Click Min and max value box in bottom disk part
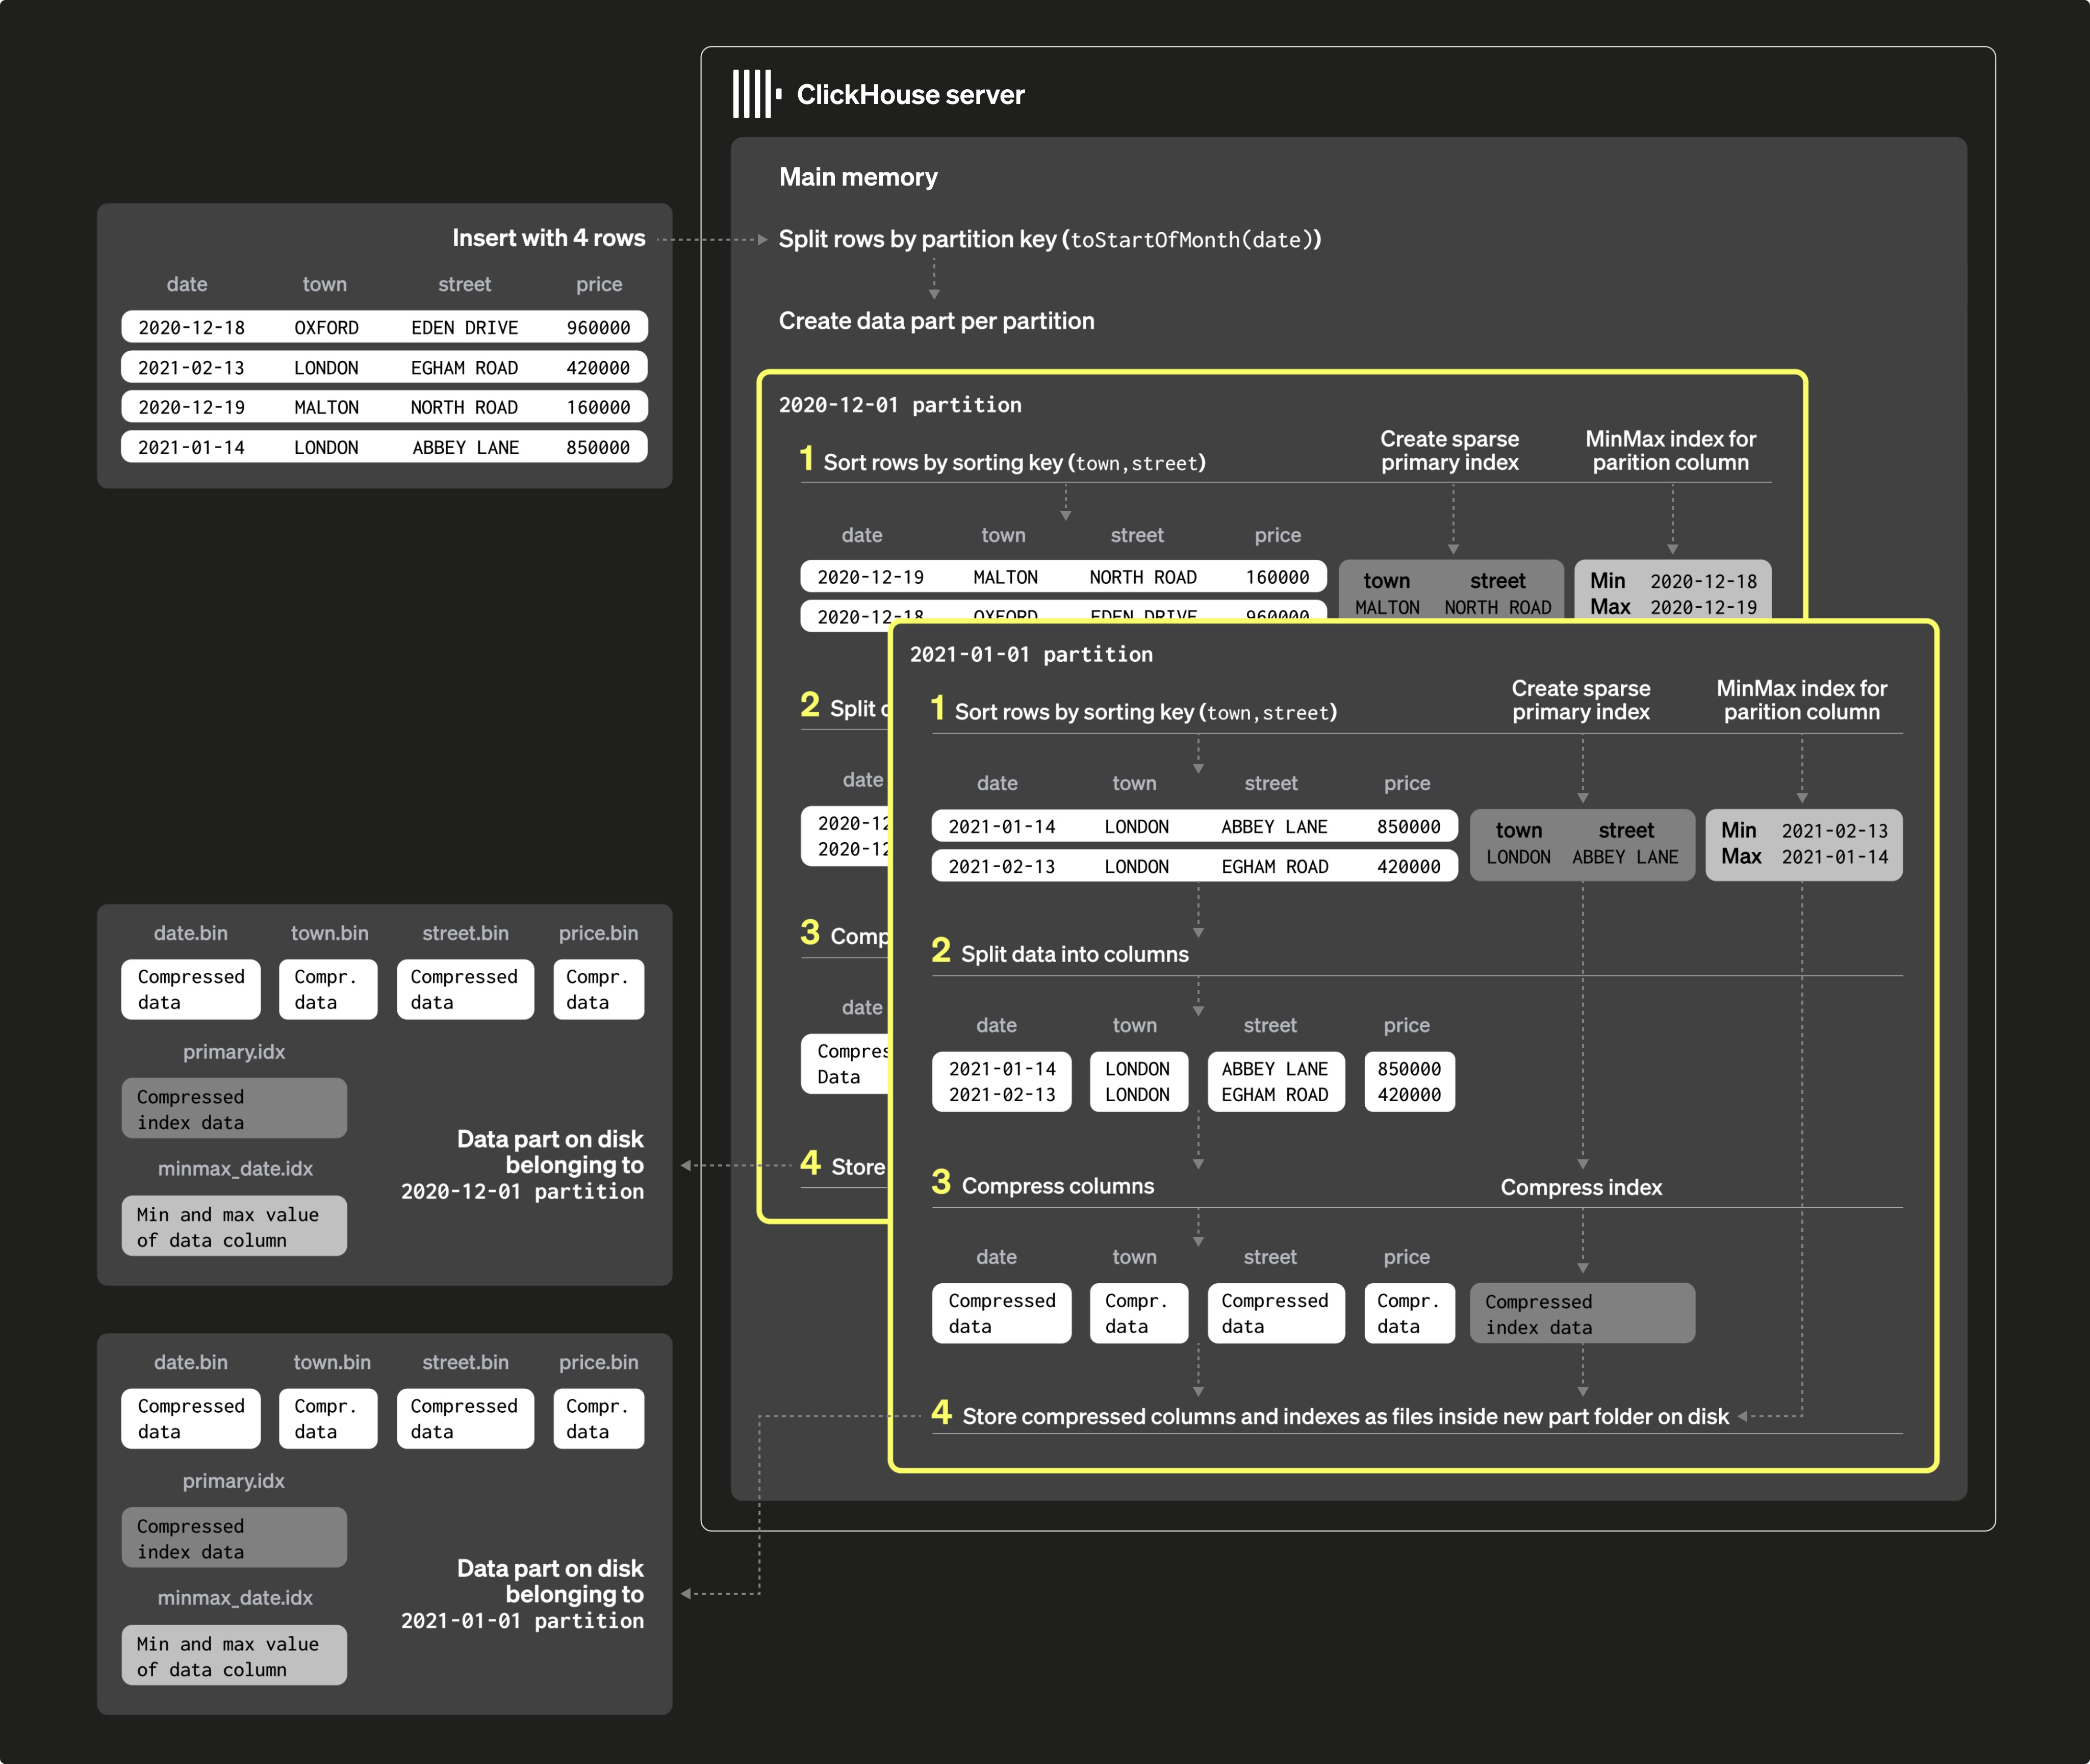Screen dimensions: 2090x1764 click(x=234, y=1655)
